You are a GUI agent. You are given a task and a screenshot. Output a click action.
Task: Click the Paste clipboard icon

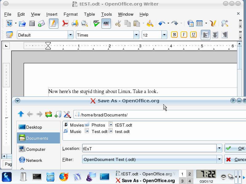[x=137, y=24]
